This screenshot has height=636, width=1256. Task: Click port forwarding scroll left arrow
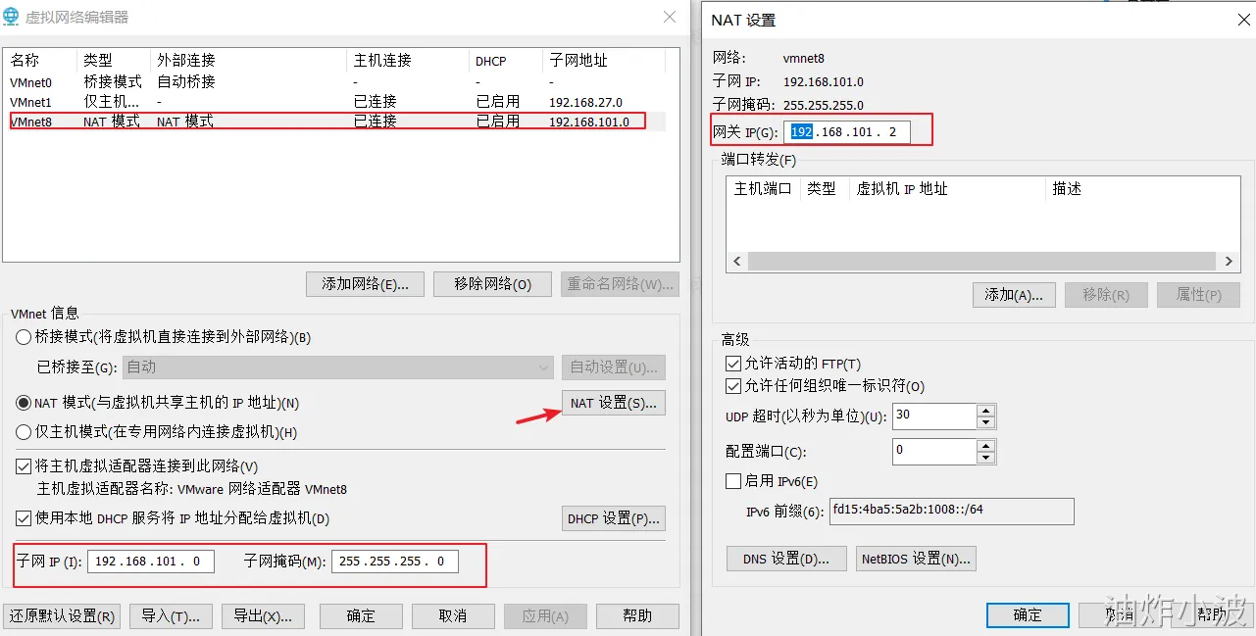(x=738, y=262)
